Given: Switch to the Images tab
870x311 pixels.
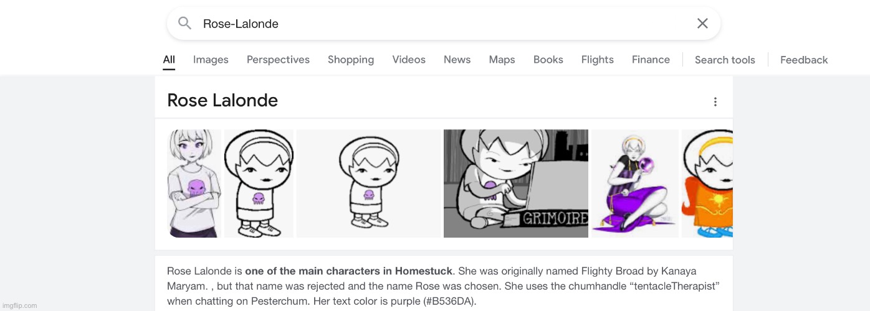Looking at the screenshot, I should pos(211,60).
